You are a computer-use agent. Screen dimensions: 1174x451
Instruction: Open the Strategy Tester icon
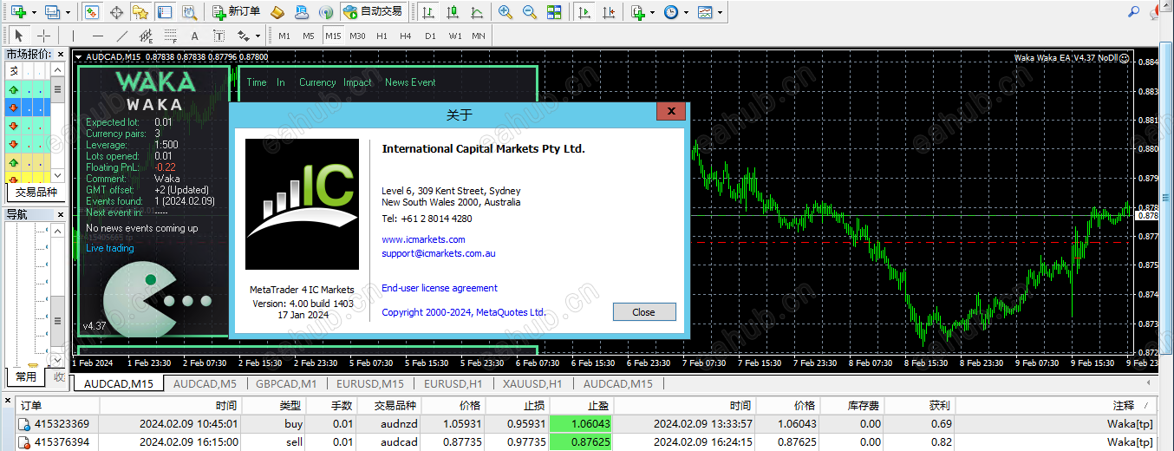click(x=187, y=12)
